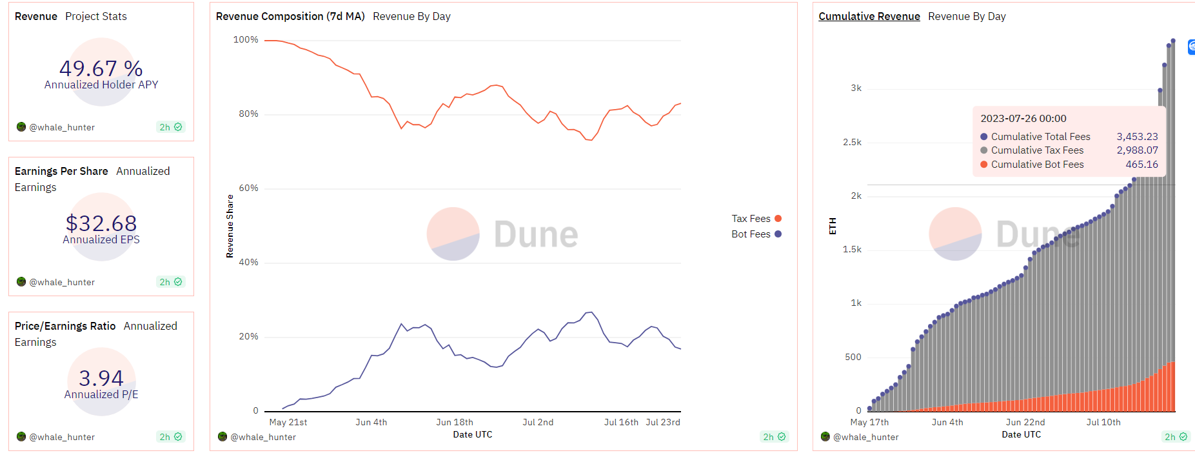Screen dimensions: 1195x453
Task: Click the Bot Fees purple legend dot
Action: click(x=778, y=234)
